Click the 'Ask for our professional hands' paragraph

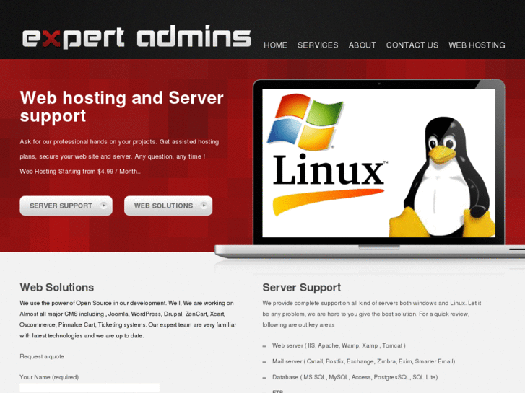[119, 149]
